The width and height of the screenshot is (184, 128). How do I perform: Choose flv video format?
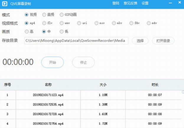click(x=44, y=23)
